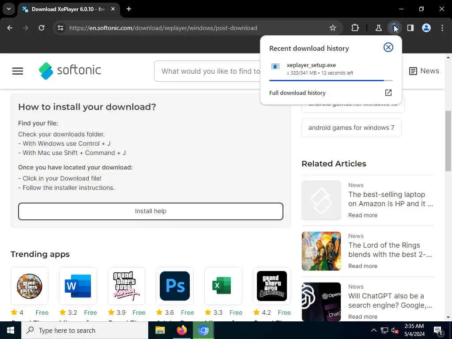The width and height of the screenshot is (452, 339).
Task: Open the GTA Vice City trending app
Action: (126, 286)
